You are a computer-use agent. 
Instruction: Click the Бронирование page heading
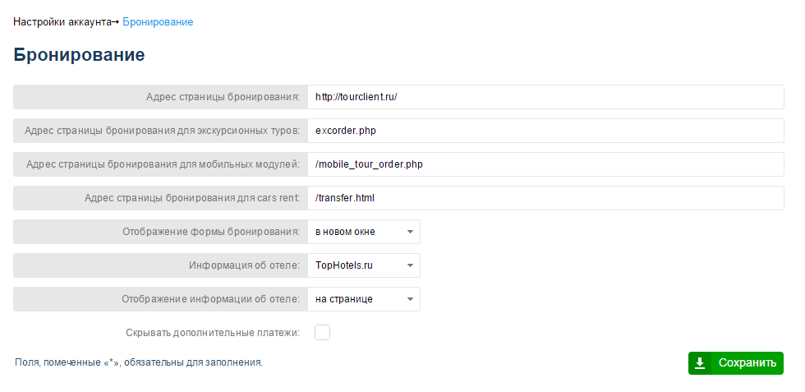pos(79,55)
